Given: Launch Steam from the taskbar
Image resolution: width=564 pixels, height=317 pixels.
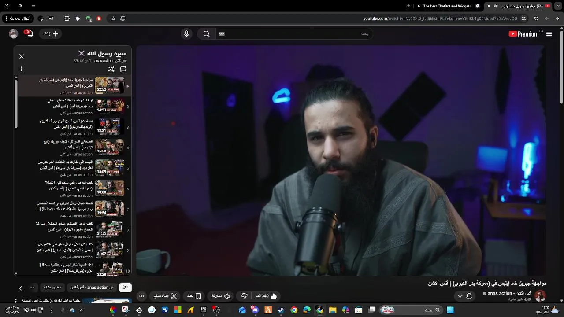Looking at the screenshot, I should coord(280,310).
